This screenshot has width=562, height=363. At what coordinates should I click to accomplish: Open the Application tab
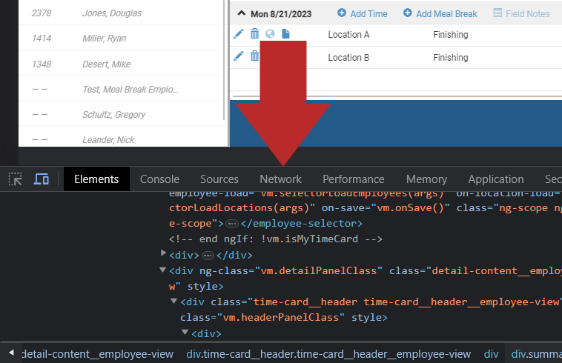496,179
